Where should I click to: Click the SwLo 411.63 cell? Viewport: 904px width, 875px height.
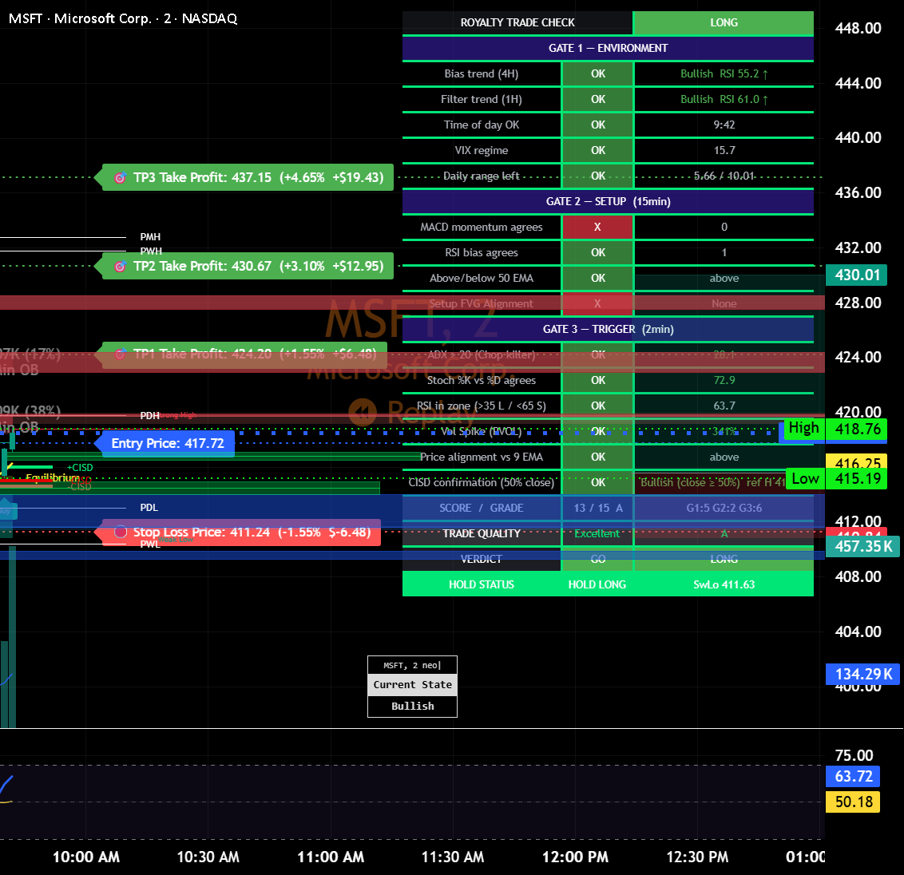tap(724, 584)
